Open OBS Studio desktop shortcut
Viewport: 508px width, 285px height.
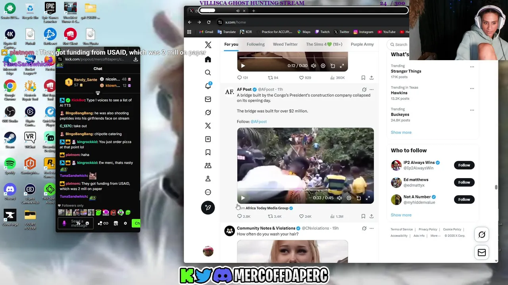10,115
